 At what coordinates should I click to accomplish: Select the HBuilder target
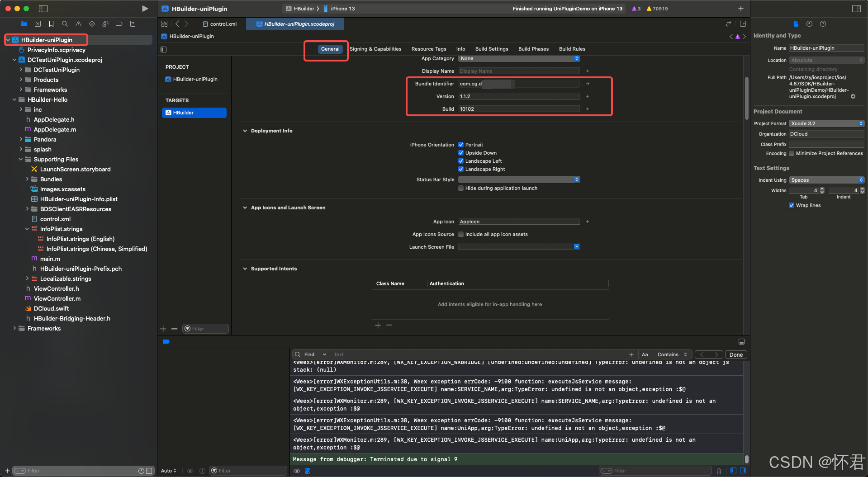[194, 113]
